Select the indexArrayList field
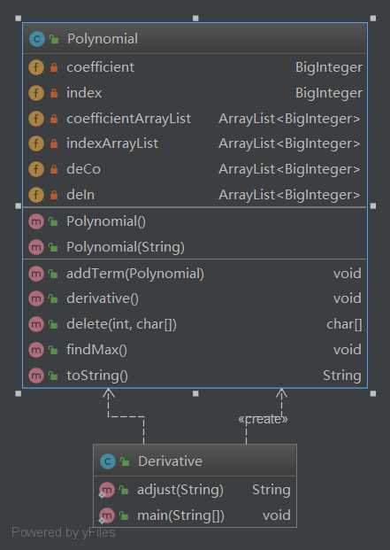Viewport: 390px width, 550px height. point(195,143)
